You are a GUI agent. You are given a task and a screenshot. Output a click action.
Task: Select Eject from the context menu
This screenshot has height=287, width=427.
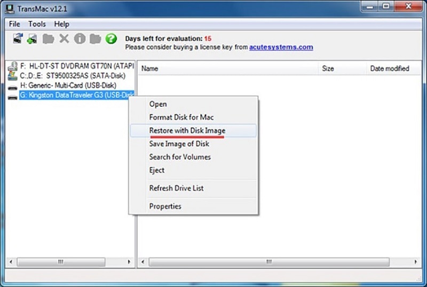pyautogui.click(x=157, y=170)
